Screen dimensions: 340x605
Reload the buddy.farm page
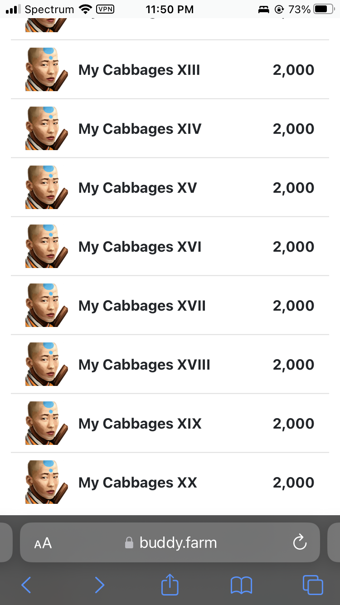300,542
